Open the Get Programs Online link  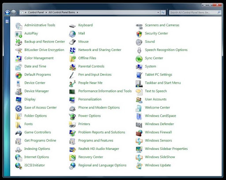40,141
